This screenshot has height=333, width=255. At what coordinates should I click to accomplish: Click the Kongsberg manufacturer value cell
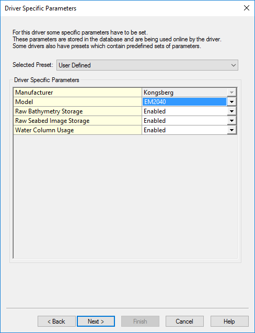pyautogui.click(x=184, y=93)
